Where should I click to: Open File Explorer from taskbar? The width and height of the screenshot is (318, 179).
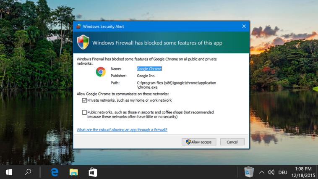73,172
